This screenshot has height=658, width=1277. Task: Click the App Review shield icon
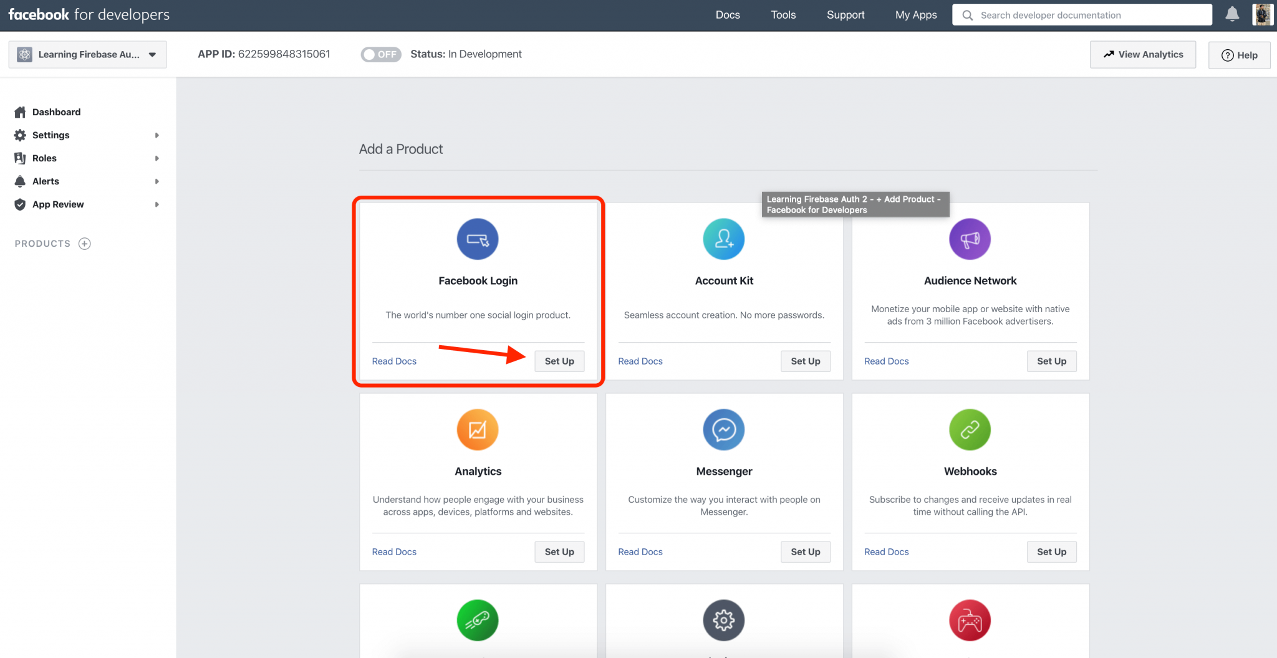(20, 204)
